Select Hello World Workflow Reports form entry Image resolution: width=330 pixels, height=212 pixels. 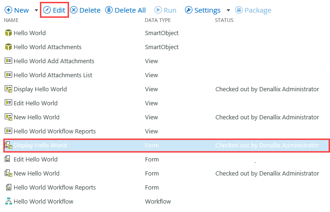pos(54,188)
